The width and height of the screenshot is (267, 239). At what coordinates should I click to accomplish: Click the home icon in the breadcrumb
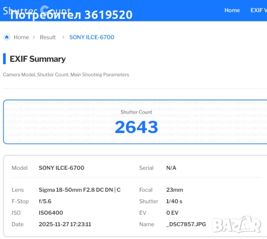pyautogui.click(x=7, y=37)
